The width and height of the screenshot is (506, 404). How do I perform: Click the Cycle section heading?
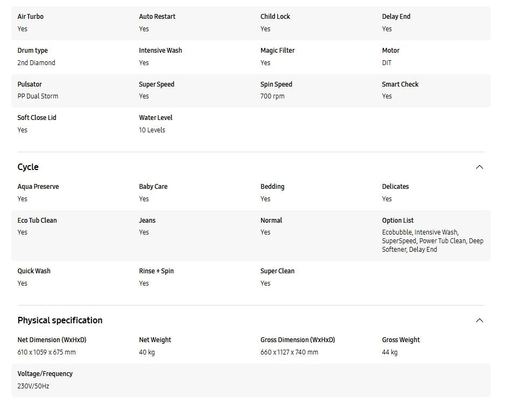28,167
